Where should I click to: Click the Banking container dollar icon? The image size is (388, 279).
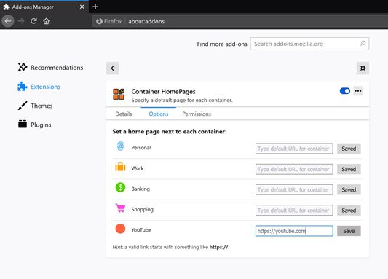click(x=120, y=187)
